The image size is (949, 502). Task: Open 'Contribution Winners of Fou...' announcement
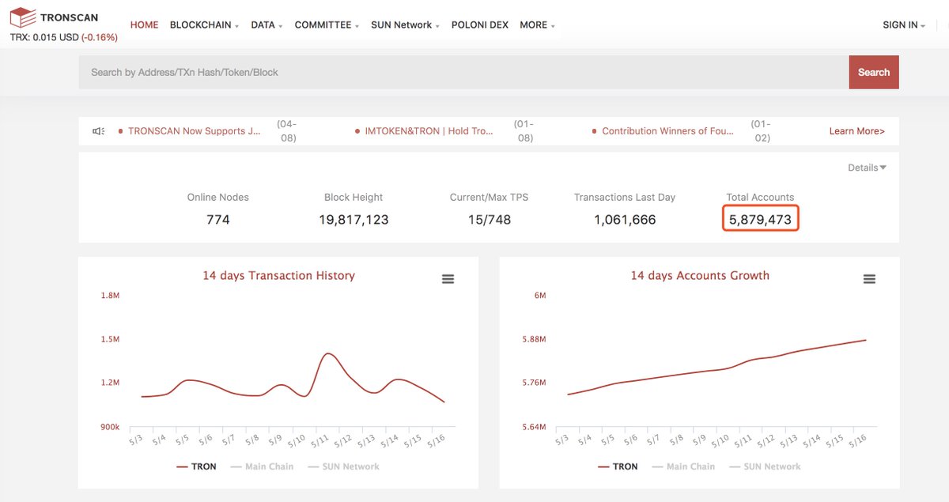667,131
